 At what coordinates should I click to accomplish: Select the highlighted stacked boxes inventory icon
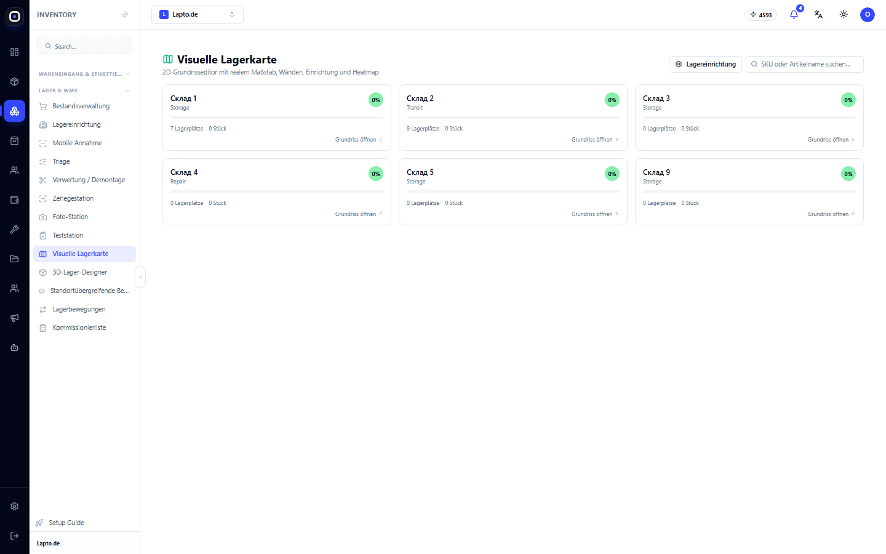coord(14,111)
